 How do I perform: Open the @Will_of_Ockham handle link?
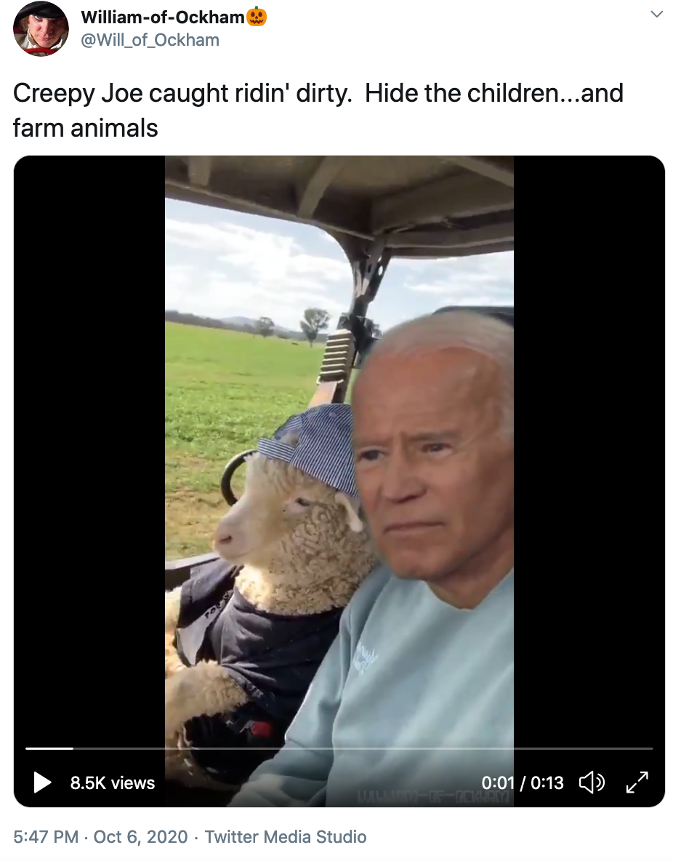(x=150, y=40)
